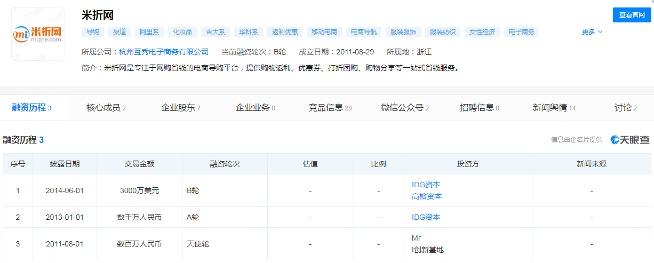Click the 导购 tag
The height and width of the screenshot is (263, 654).
[x=93, y=32]
